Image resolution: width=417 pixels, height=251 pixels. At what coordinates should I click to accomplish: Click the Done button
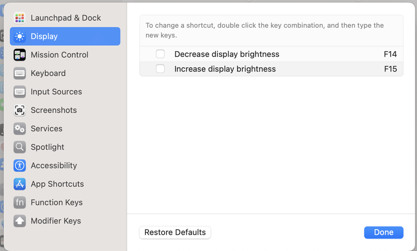(x=384, y=232)
